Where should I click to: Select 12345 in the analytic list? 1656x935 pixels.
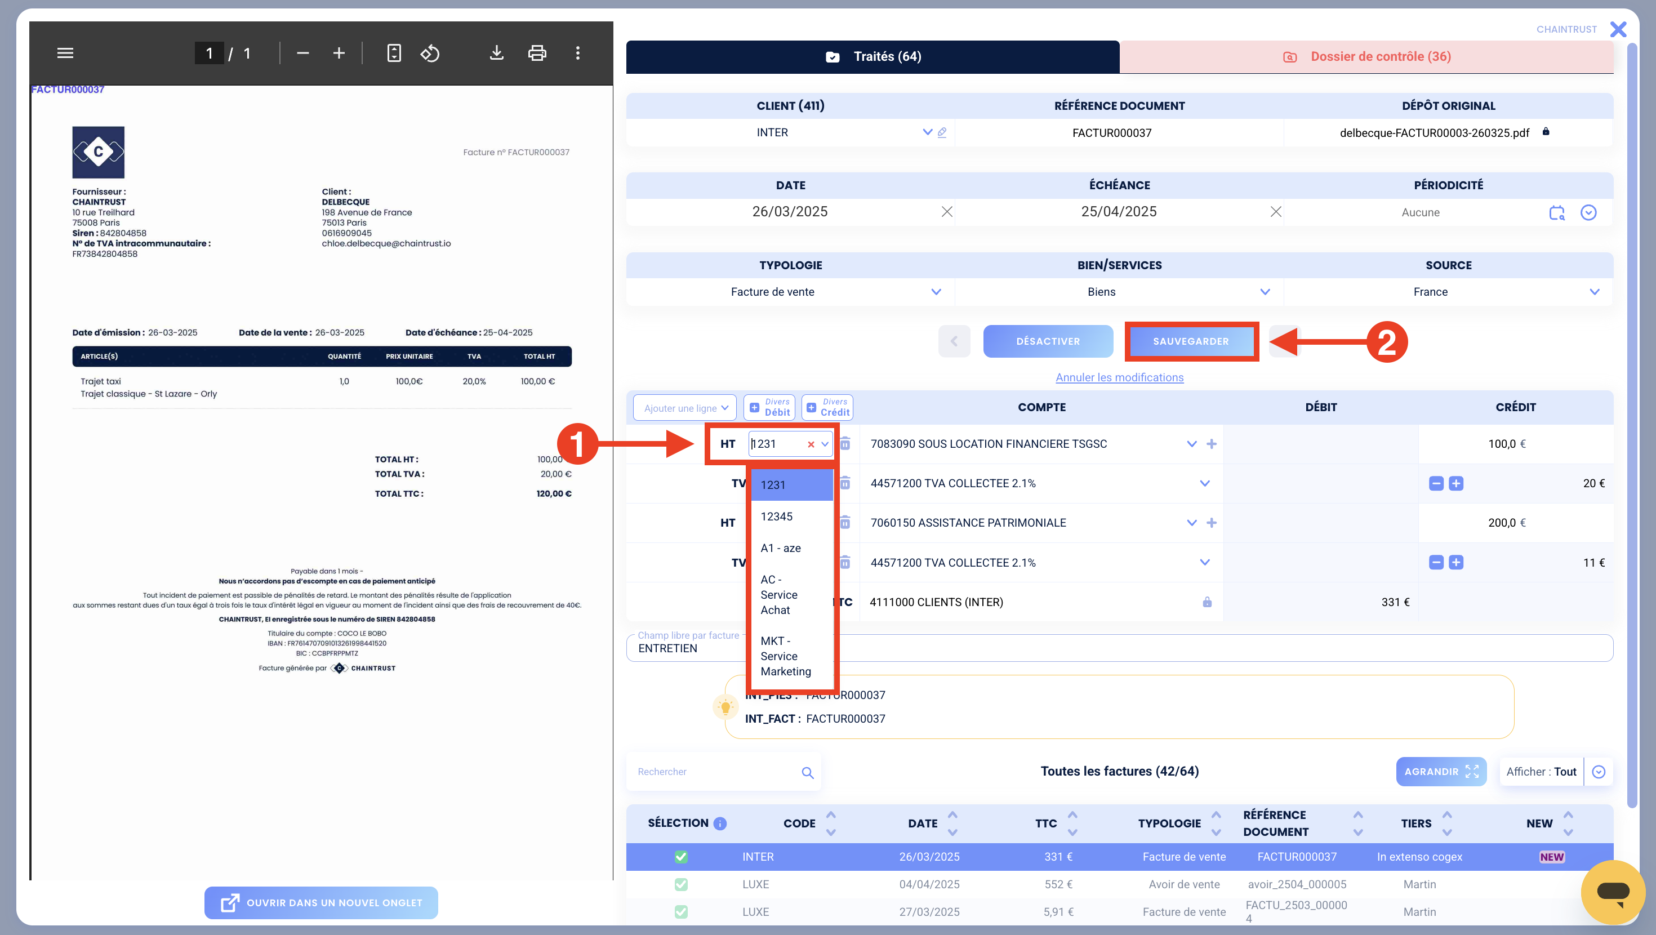tap(777, 517)
